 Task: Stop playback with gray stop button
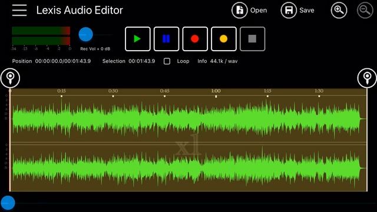[252, 39]
